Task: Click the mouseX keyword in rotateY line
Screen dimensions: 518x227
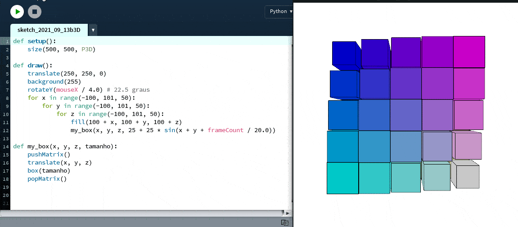Action: [x=63, y=89]
